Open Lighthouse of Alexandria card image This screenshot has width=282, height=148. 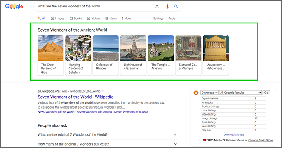tap(133, 48)
